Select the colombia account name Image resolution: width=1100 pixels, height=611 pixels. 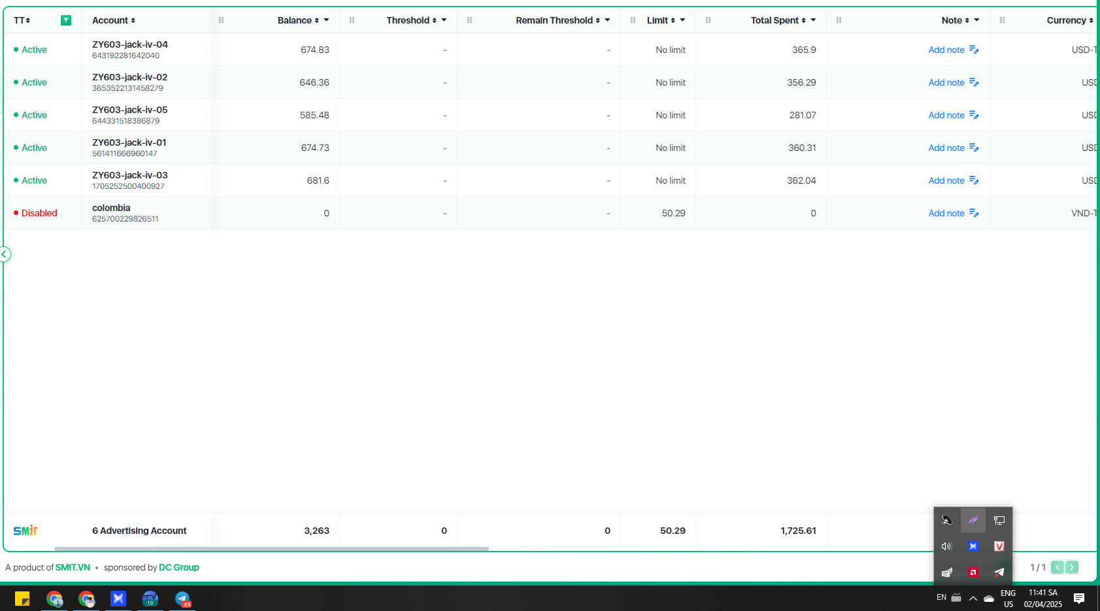tap(111, 208)
